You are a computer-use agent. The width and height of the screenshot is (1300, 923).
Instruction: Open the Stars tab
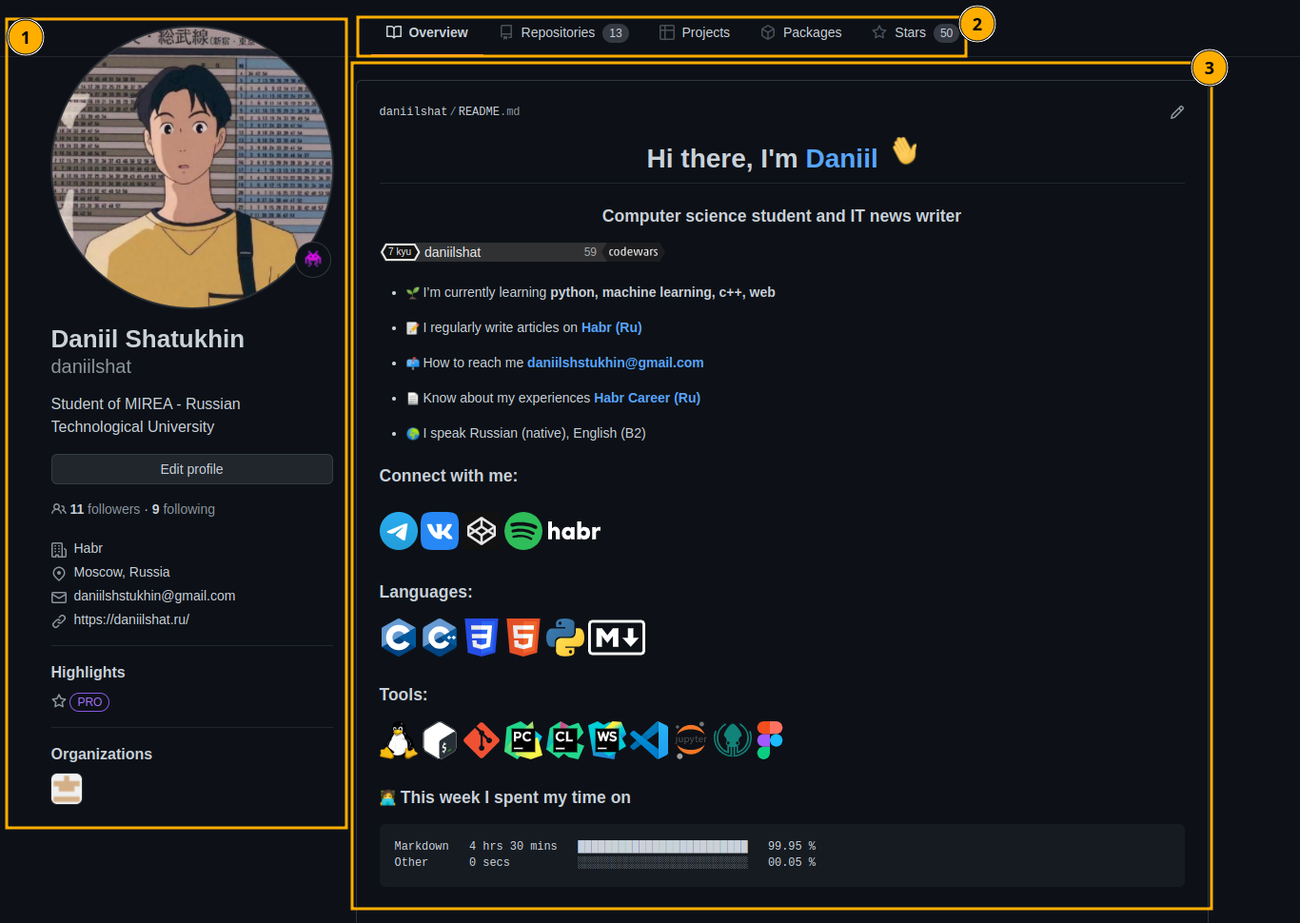tap(915, 32)
